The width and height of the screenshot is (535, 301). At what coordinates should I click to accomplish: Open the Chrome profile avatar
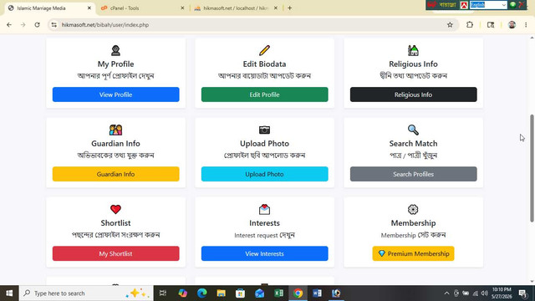(x=512, y=25)
